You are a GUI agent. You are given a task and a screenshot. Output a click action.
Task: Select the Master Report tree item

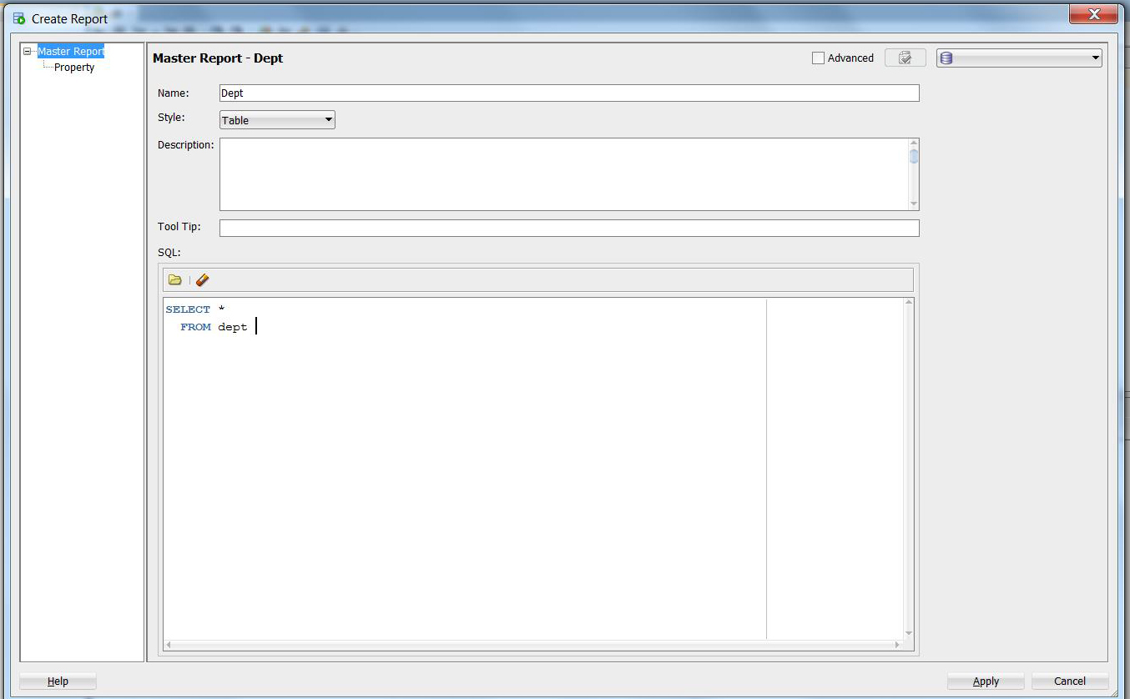point(71,51)
